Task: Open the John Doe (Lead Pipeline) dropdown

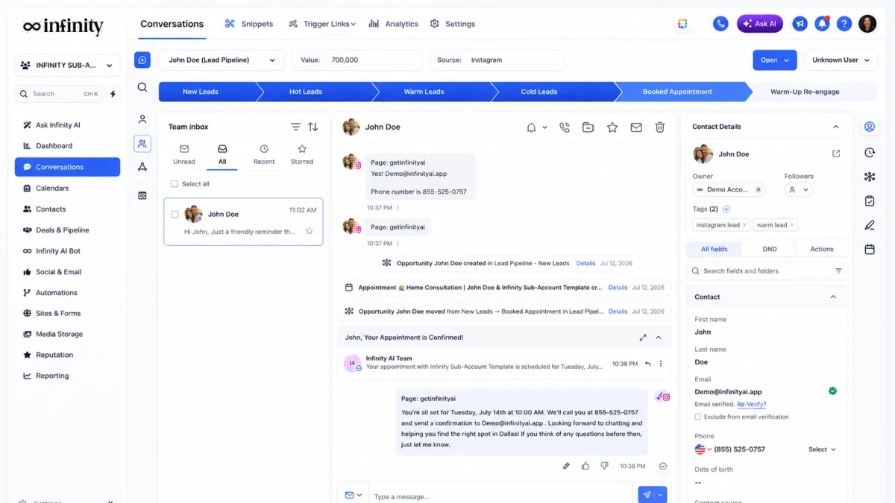Action: pos(222,60)
